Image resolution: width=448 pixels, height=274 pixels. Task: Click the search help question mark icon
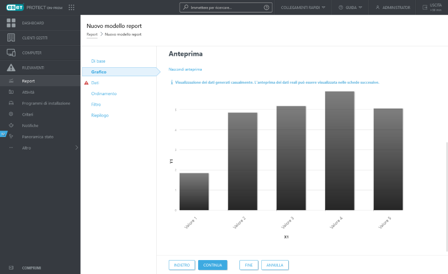click(266, 7)
